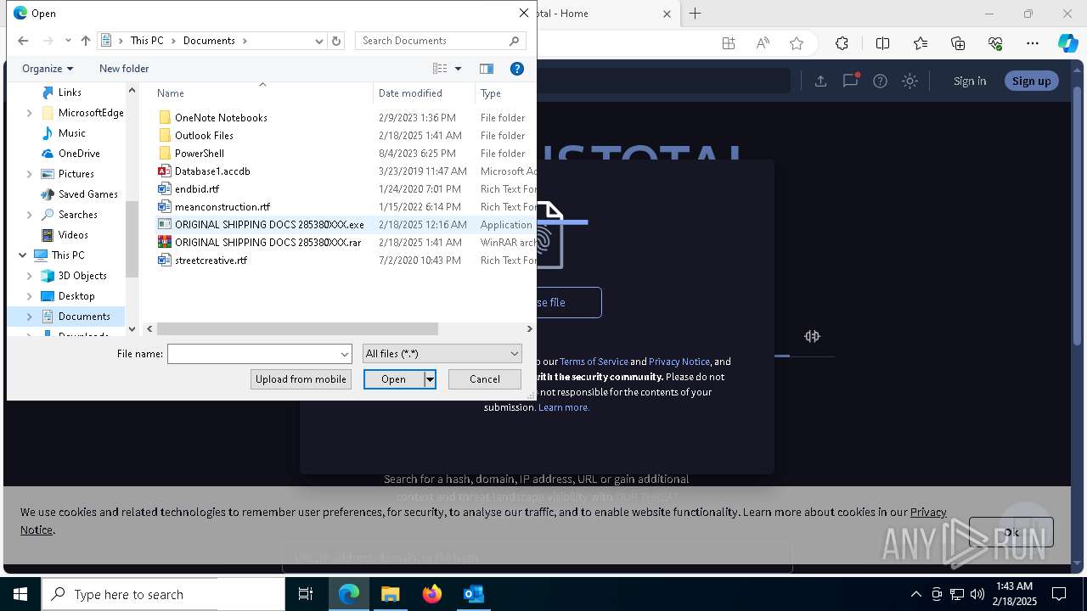Select the Outlook Files folder
Screen dimensions: 1087x611
point(204,136)
